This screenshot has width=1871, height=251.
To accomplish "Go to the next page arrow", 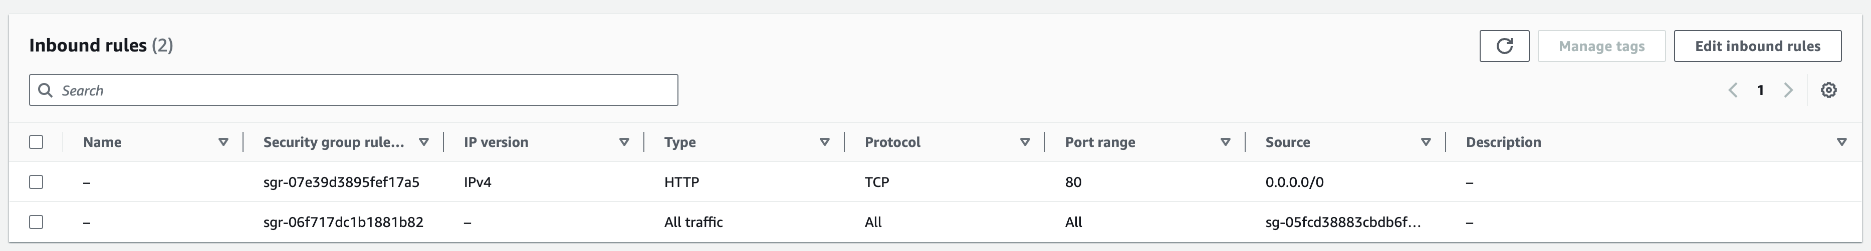I will tap(1788, 90).
